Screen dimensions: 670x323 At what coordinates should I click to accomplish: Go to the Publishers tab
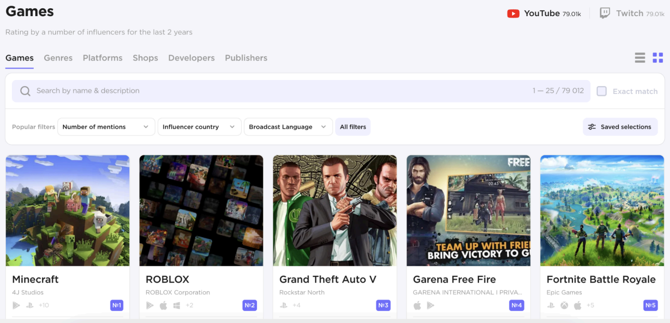tap(246, 58)
